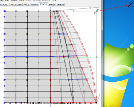Select the white control point at top of blue axis

50,11
